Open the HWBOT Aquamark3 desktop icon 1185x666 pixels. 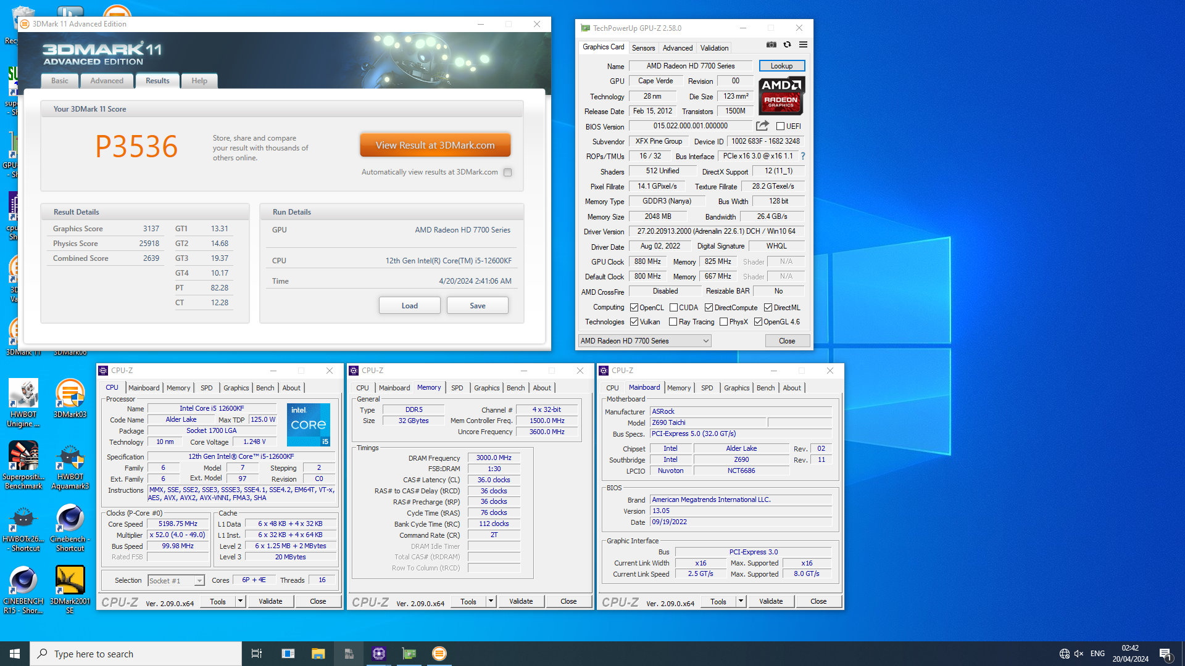70,466
